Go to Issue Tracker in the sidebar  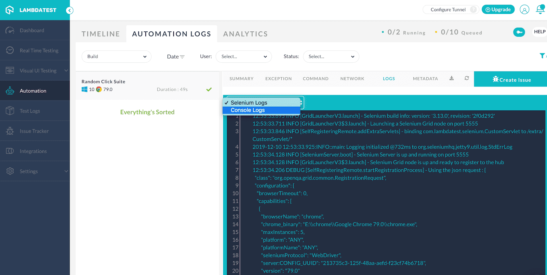35,131
